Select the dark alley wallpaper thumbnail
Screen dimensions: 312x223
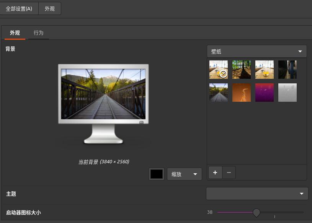pos(287,69)
